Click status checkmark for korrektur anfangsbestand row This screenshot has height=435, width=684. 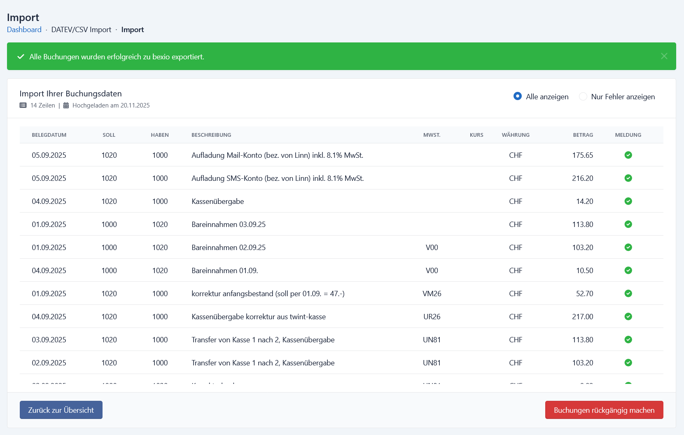(628, 293)
